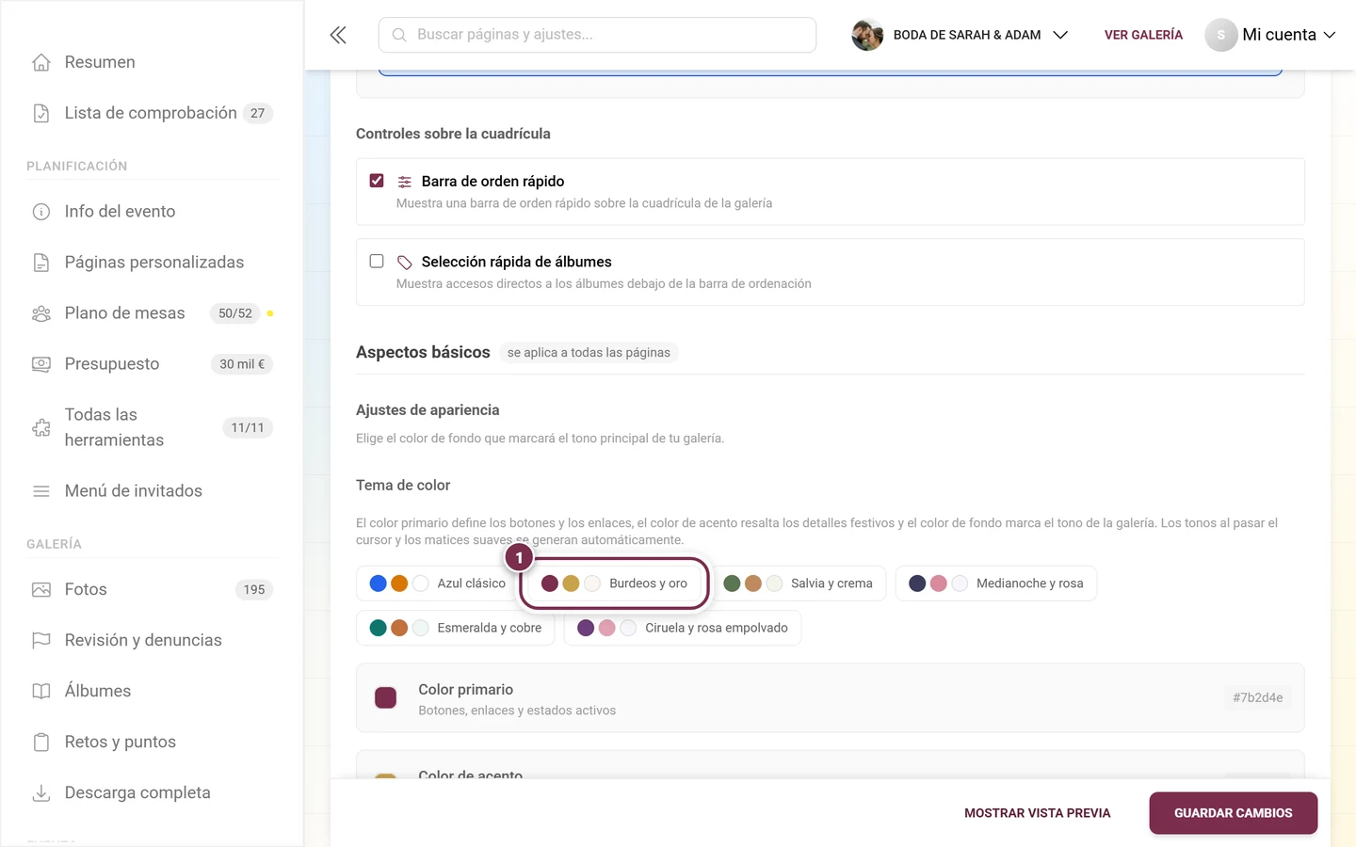Click Revisión y denuncias flag icon

tap(41, 641)
